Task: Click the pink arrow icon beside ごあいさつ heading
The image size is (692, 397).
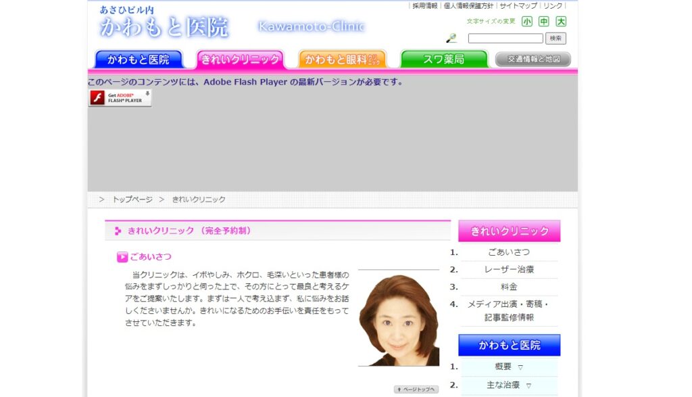Action: 122,256
